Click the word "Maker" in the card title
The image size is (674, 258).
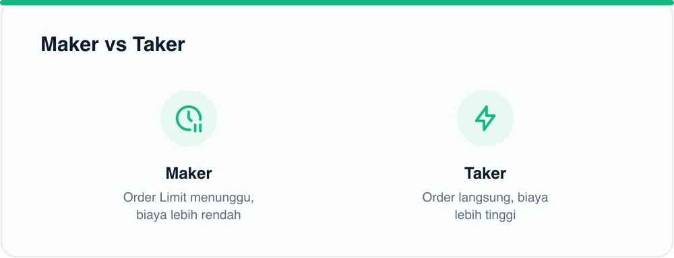tap(69, 44)
